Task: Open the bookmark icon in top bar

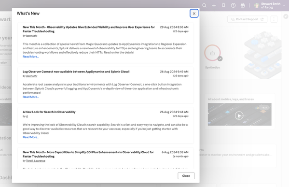Action: pos(223,5)
